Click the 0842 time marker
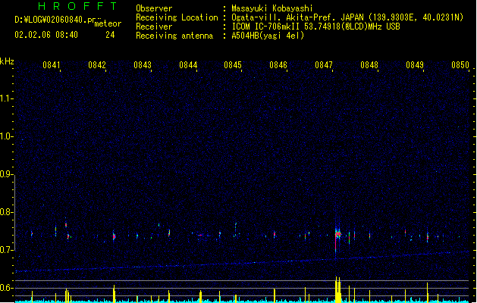This screenshot has height=303, width=477. (x=97, y=65)
